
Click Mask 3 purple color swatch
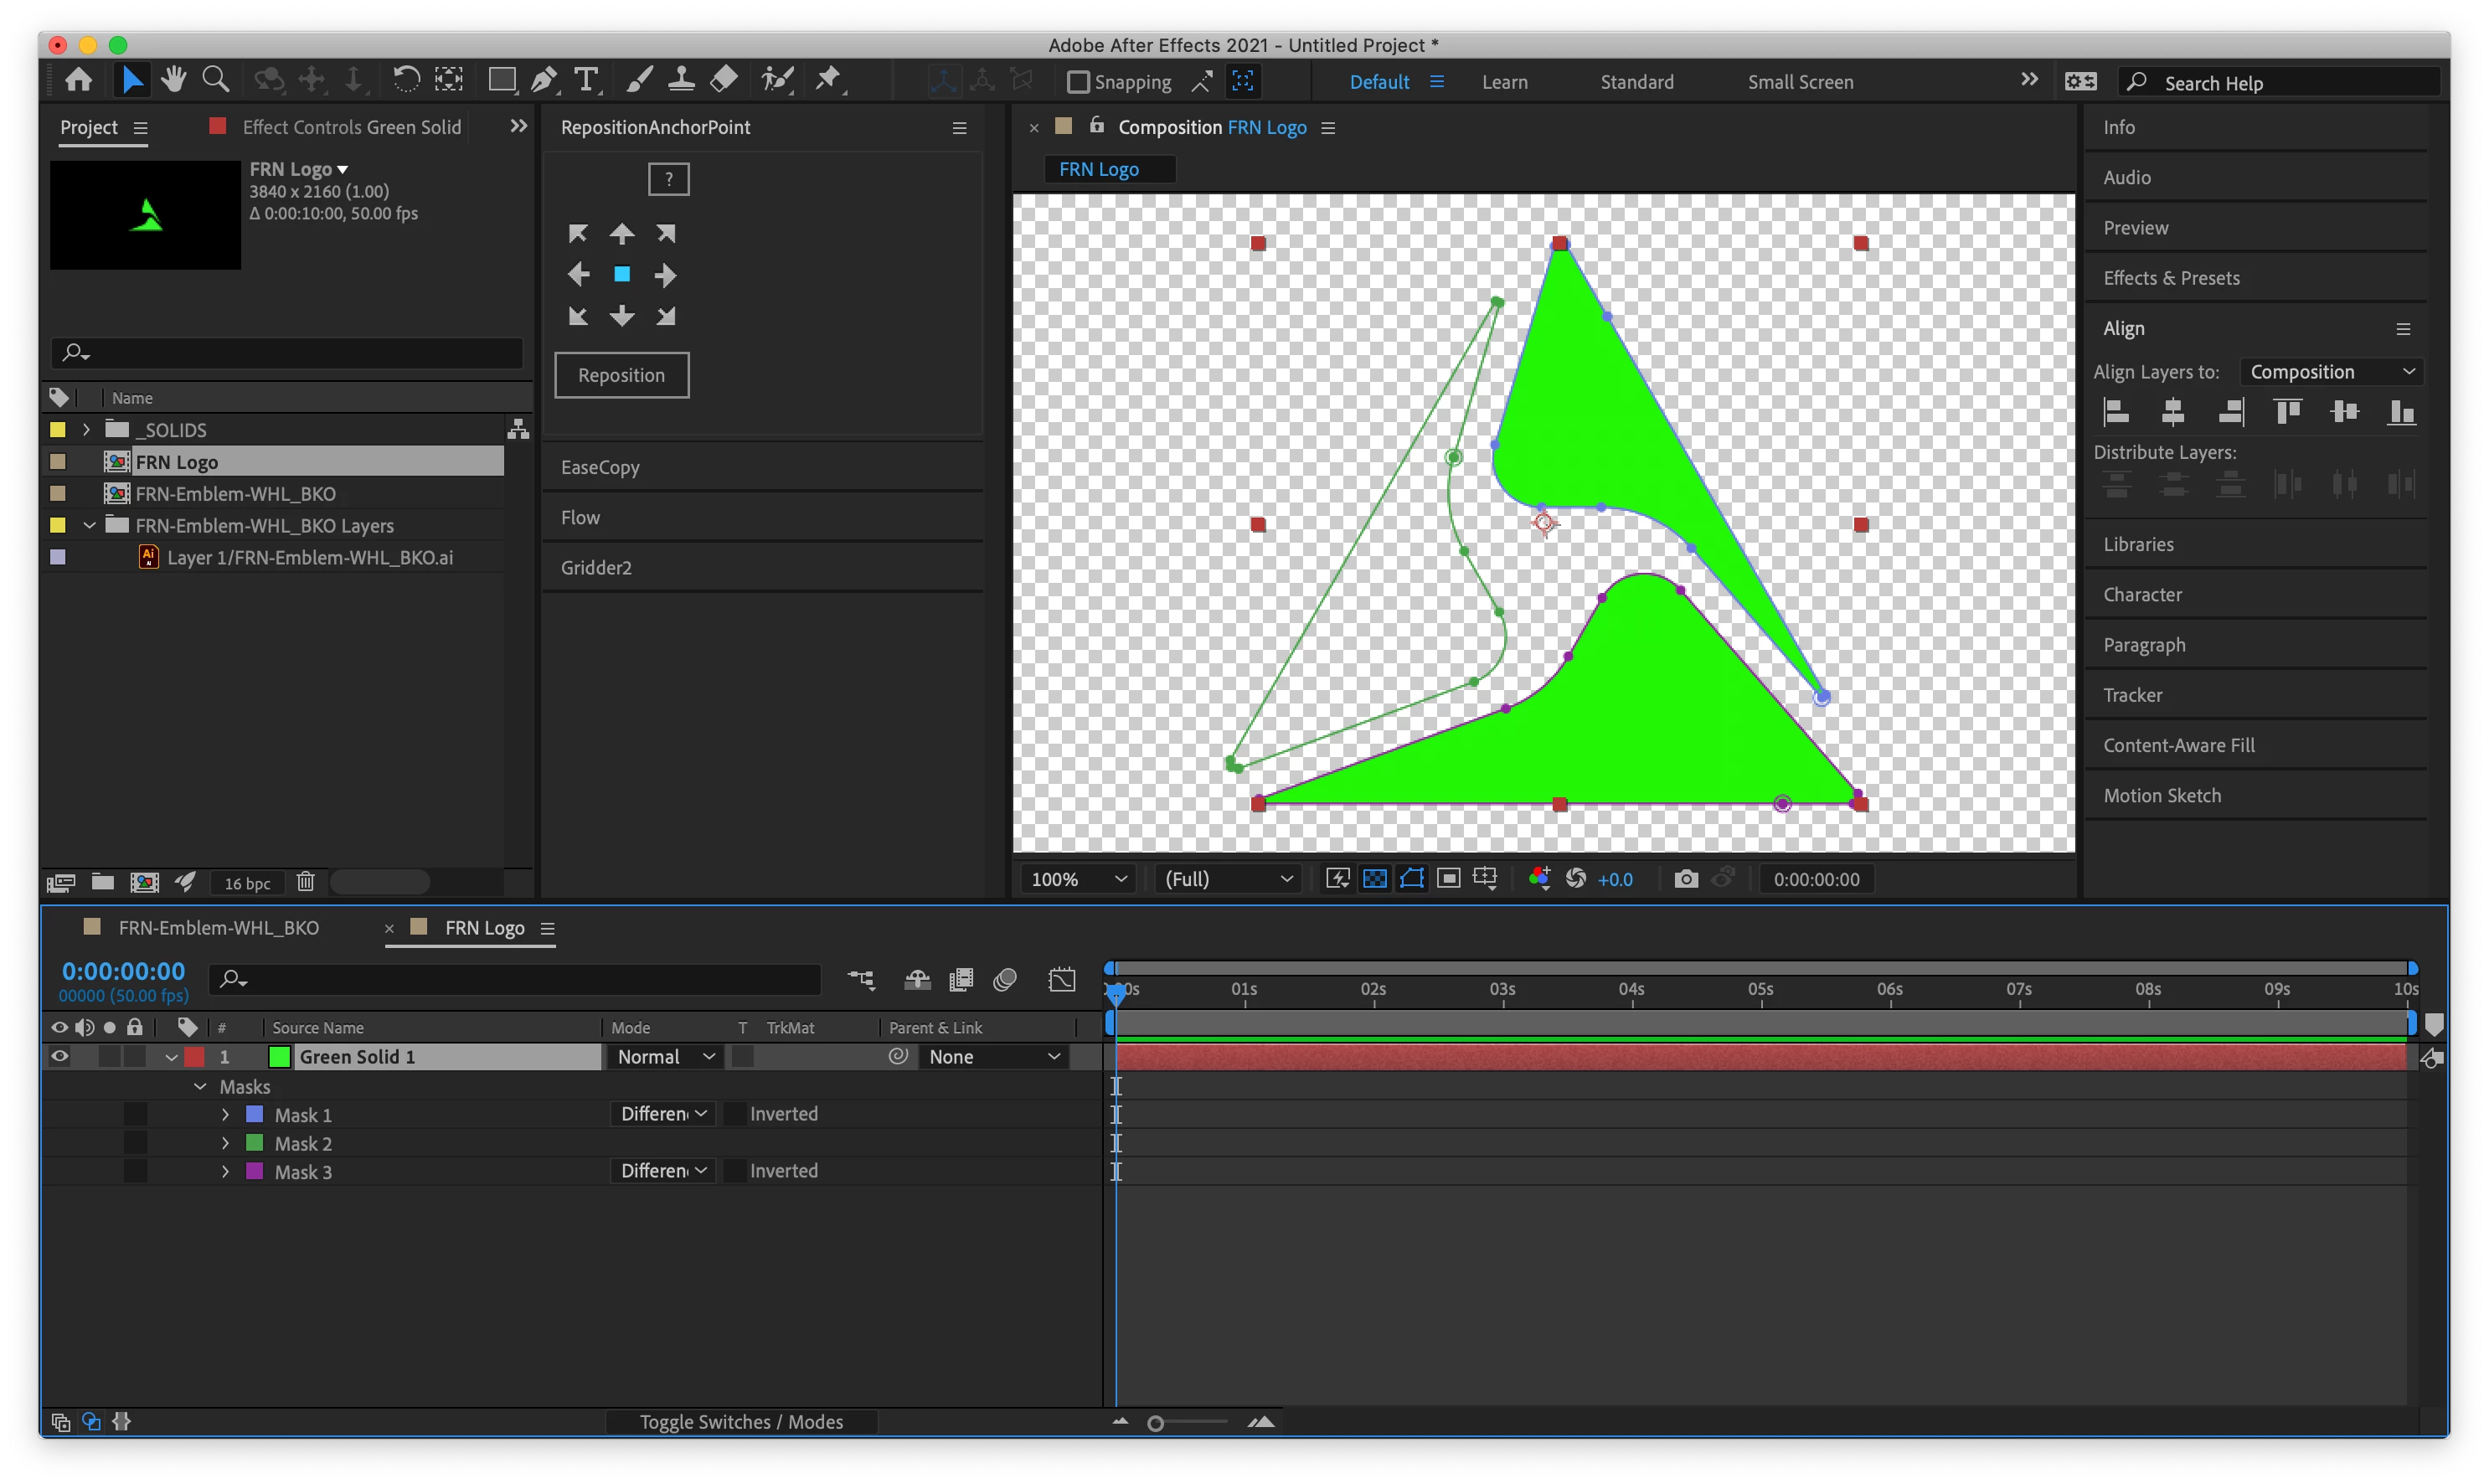click(x=255, y=1171)
